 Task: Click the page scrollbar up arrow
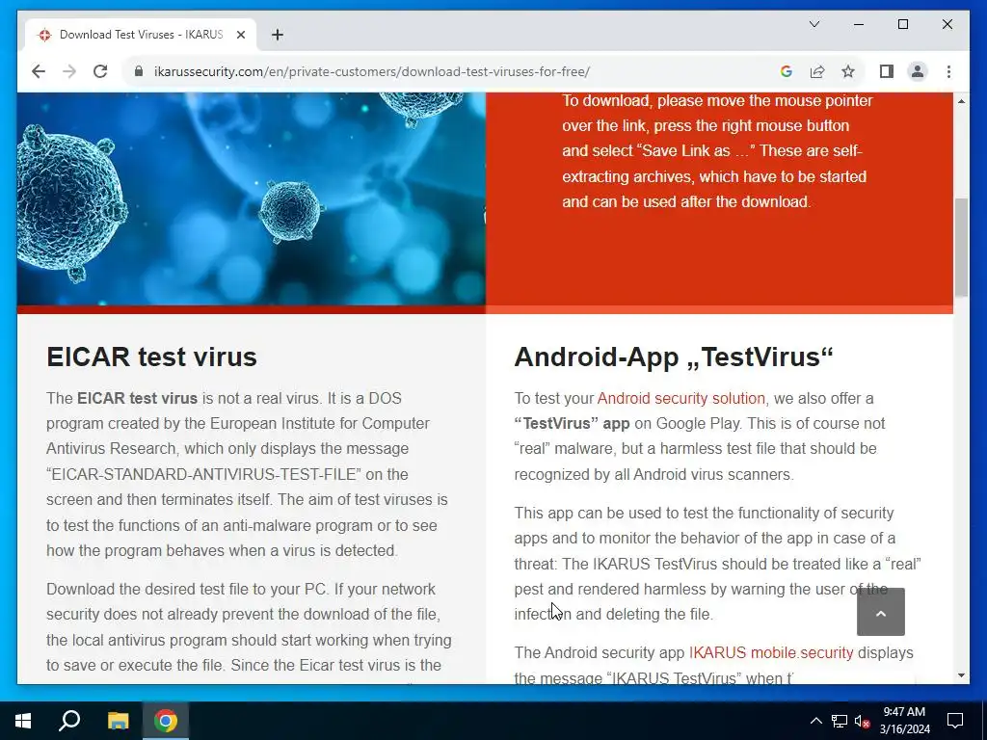pos(961,101)
